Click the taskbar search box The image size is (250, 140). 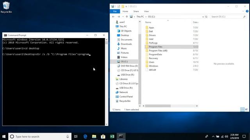[x=40, y=136]
